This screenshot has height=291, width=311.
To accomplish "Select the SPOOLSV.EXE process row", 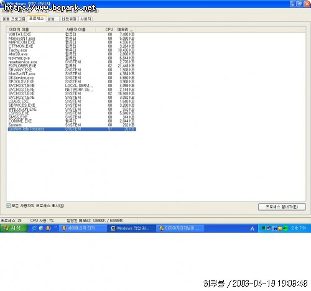I will (72, 81).
